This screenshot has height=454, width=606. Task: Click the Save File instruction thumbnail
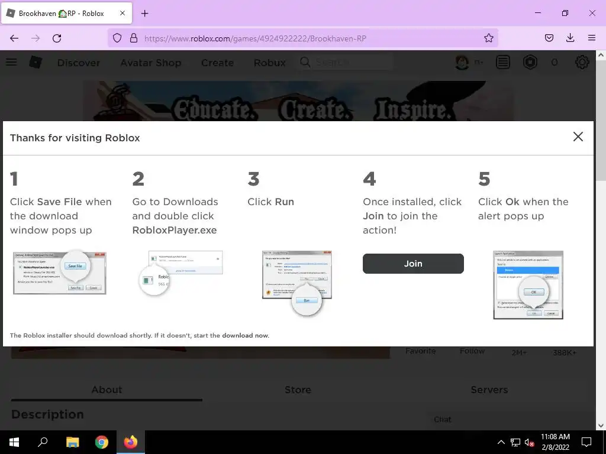pos(60,273)
